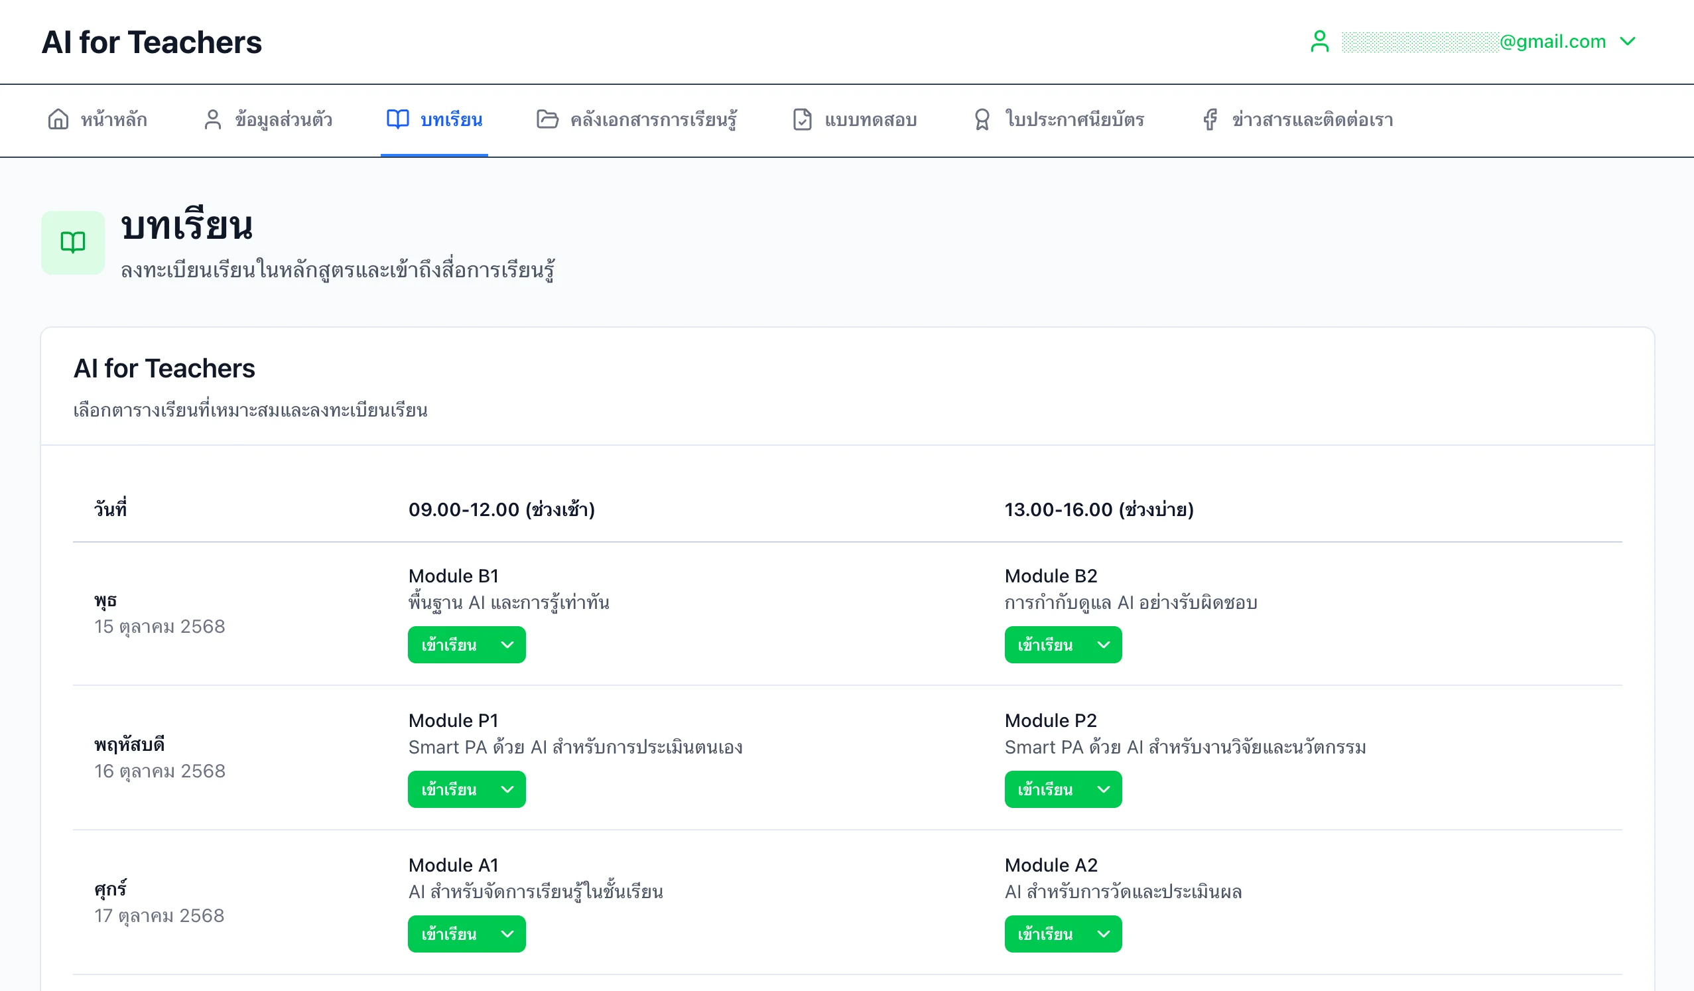Image resolution: width=1694 pixels, height=991 pixels.
Task: Click เข้าเรียน for Module B2
Action: point(1045,645)
